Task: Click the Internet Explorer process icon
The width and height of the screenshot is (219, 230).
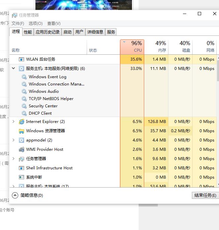Action: click(x=22, y=122)
